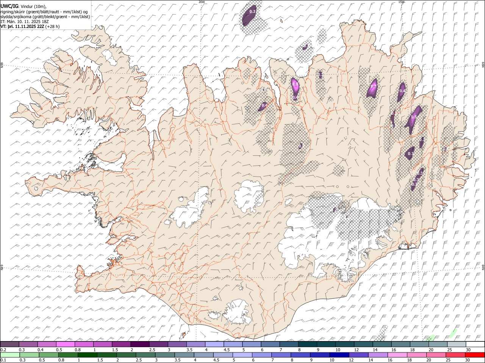Select the bright pink 0.5 swatch in the upper legend row
The height and width of the screenshot is (363, 485).
[65, 344]
